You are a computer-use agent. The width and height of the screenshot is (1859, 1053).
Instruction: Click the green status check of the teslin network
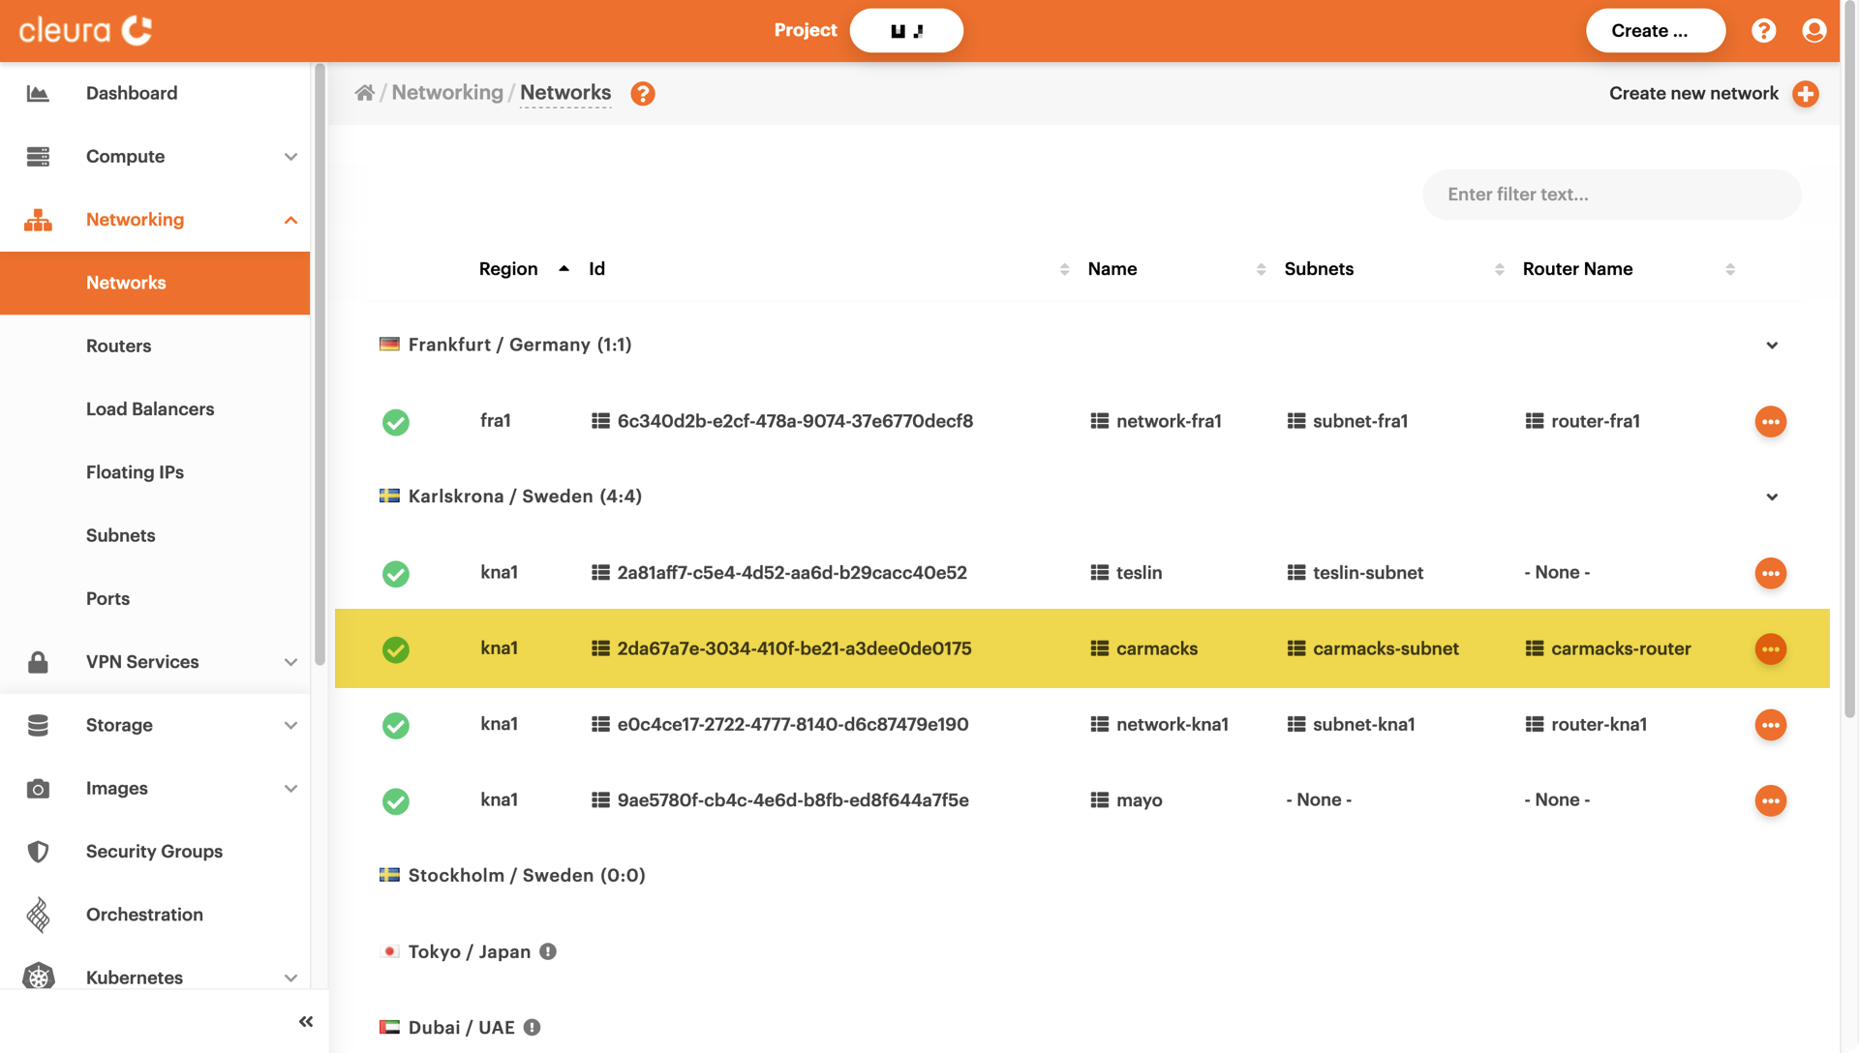coord(395,574)
